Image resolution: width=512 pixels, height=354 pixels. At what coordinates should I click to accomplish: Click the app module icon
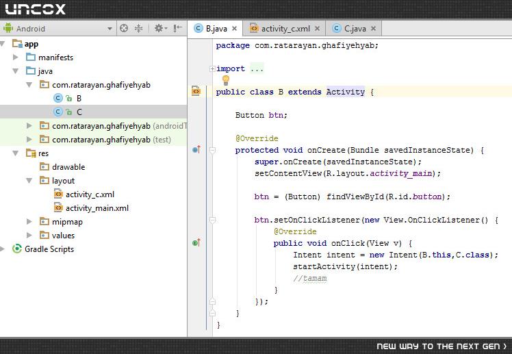[17, 43]
